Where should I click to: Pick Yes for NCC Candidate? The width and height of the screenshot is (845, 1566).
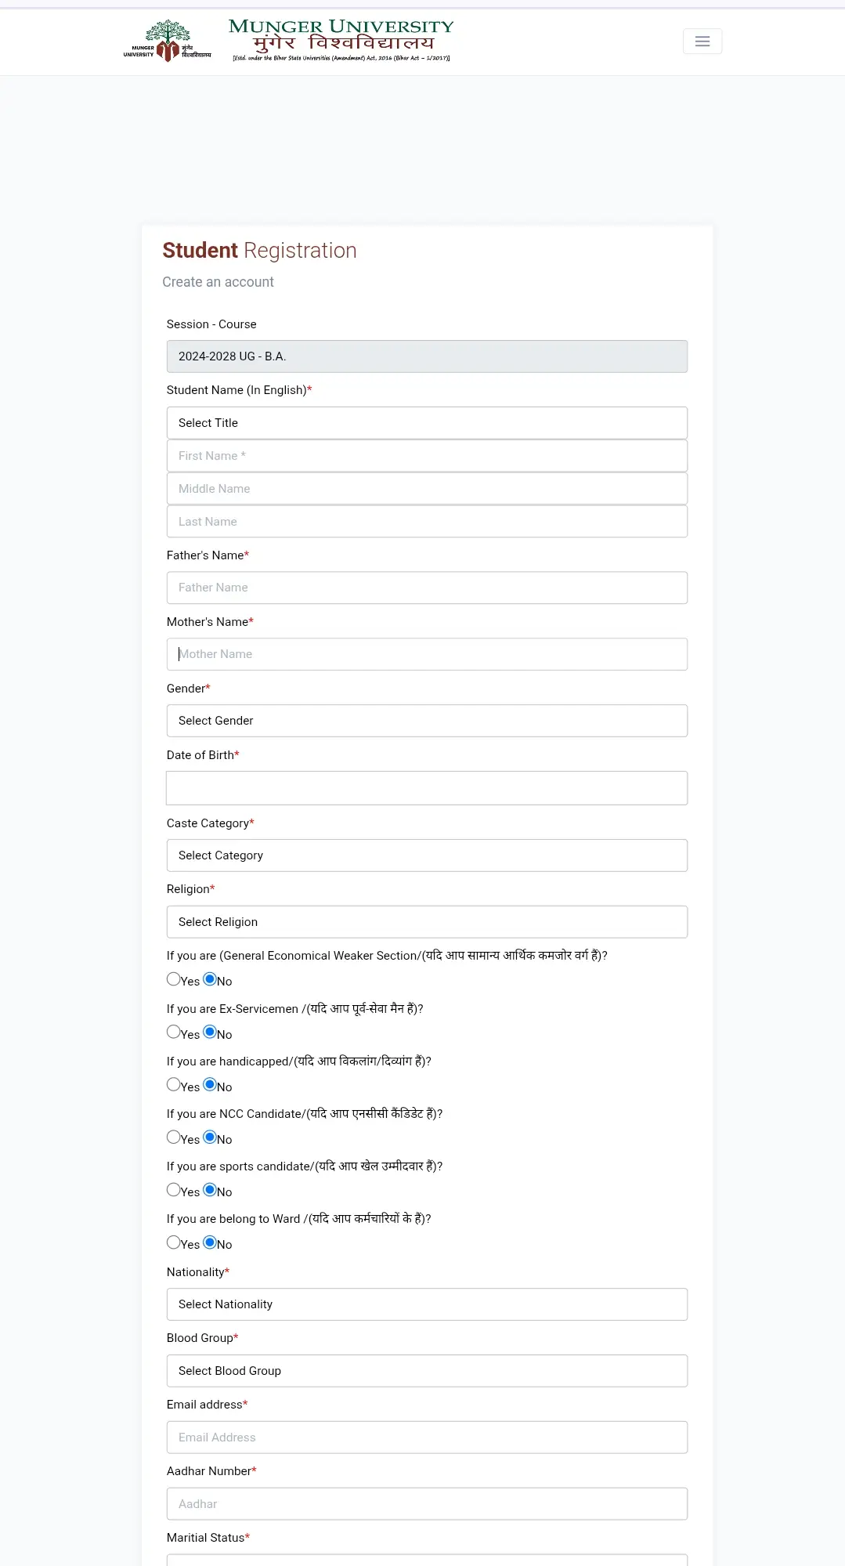pyautogui.click(x=174, y=1137)
